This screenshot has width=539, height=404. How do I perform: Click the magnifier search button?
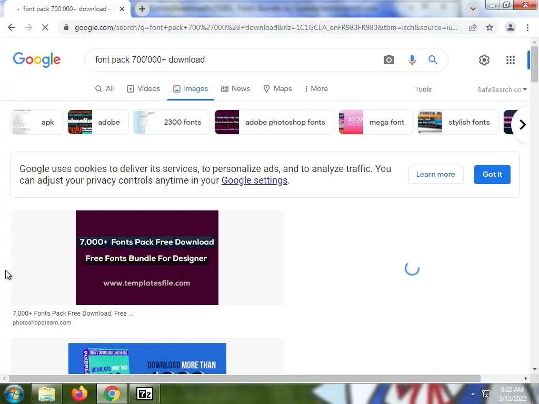pyautogui.click(x=433, y=60)
